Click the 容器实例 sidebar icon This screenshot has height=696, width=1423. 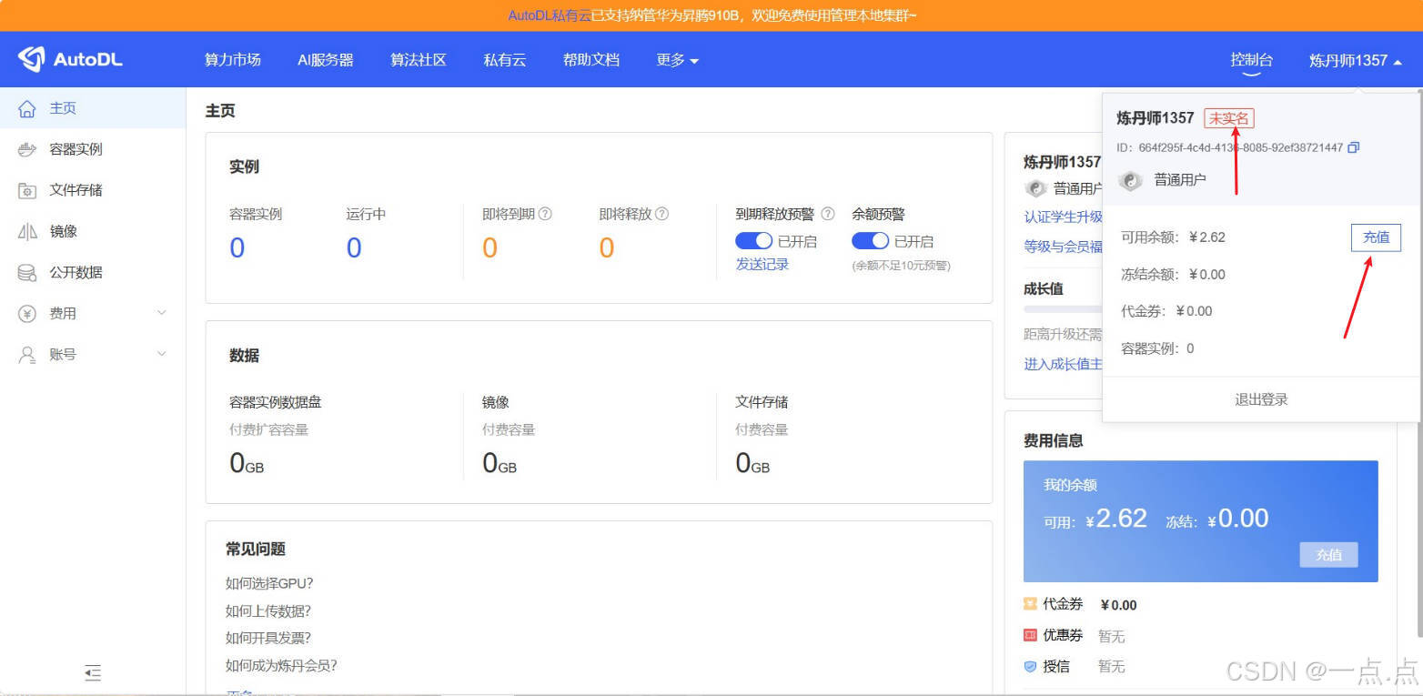tap(27, 149)
